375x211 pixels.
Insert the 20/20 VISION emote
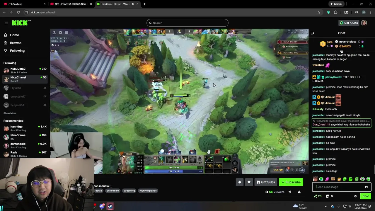click(x=333, y=179)
